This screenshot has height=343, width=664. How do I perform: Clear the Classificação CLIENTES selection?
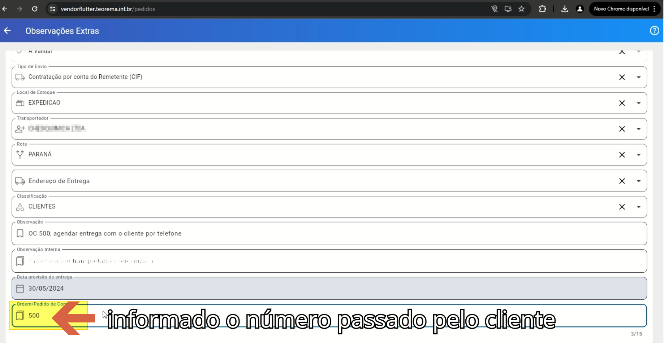click(622, 207)
